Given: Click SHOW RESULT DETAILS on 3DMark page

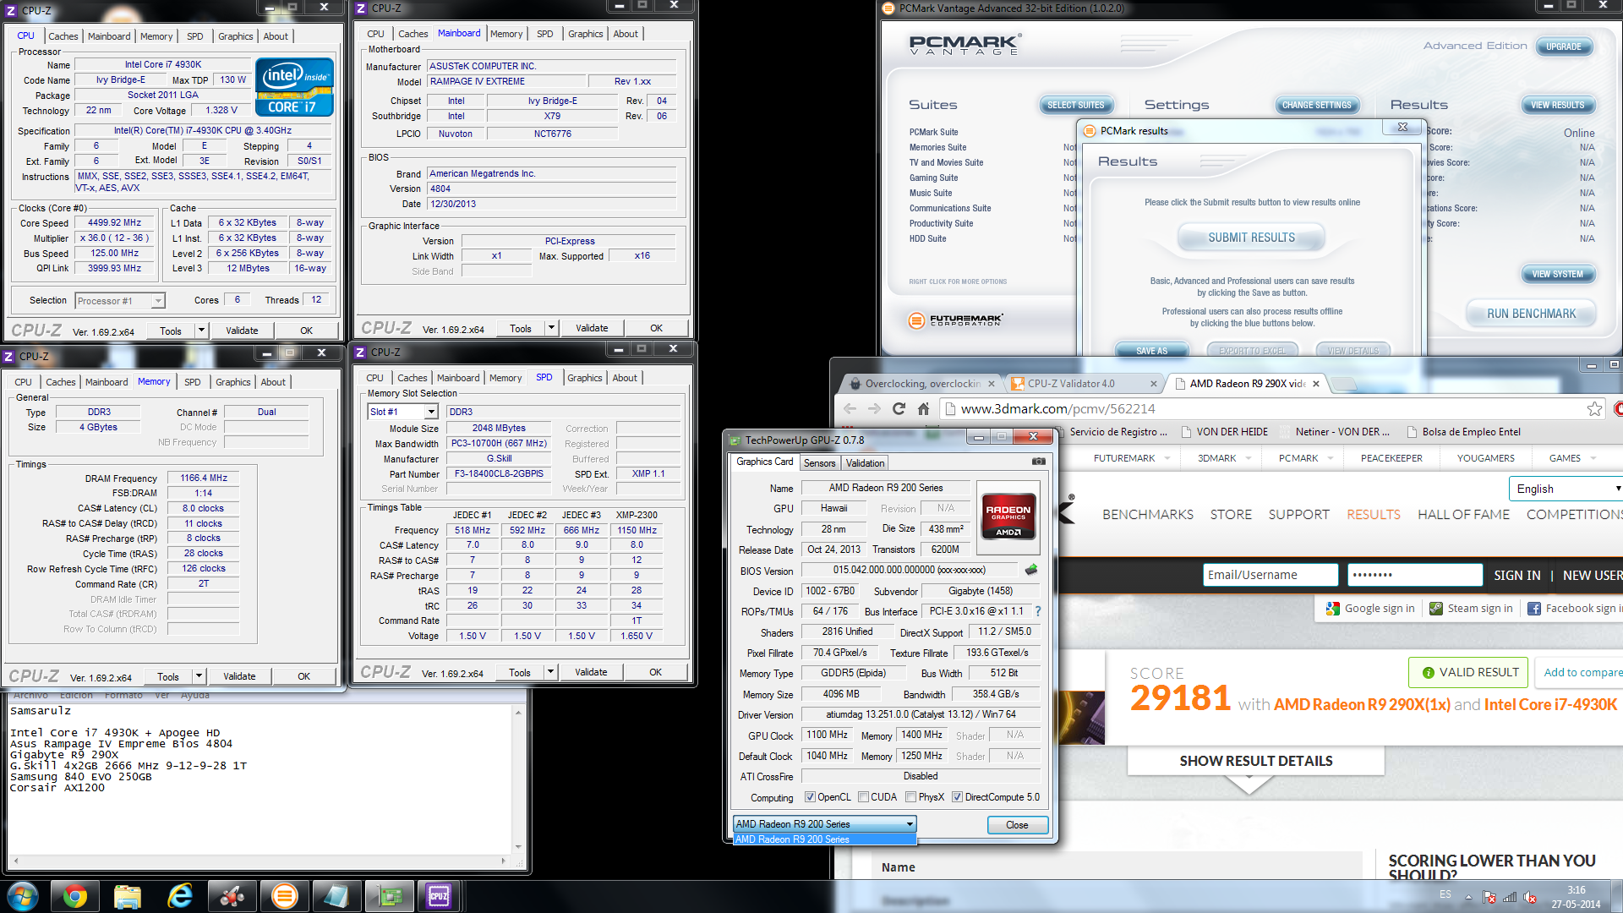Looking at the screenshot, I should 1256,761.
